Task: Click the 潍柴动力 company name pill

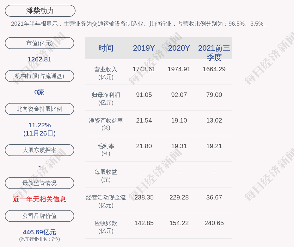Action: tap(40, 11)
